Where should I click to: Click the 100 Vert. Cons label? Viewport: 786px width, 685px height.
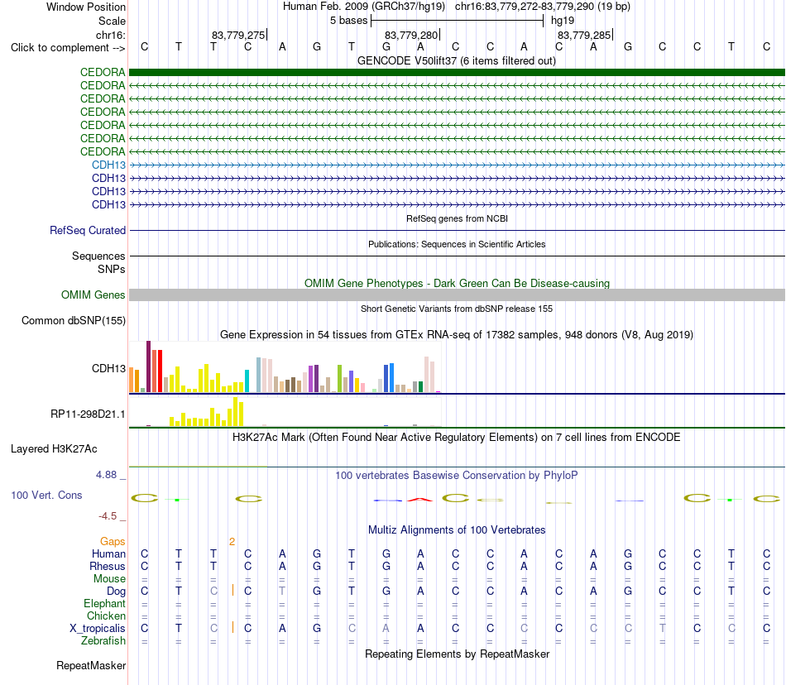coord(46,495)
